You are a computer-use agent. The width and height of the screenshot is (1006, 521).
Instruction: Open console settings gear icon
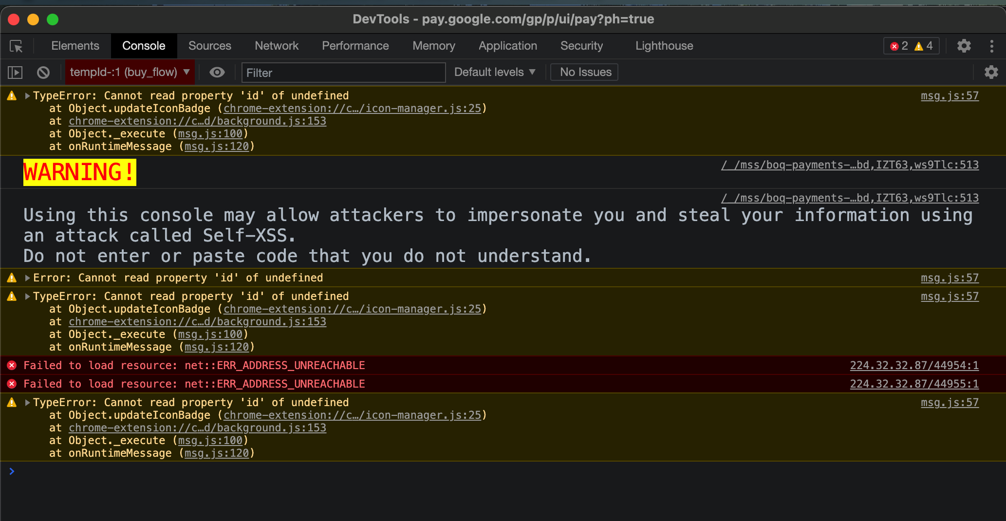click(991, 73)
